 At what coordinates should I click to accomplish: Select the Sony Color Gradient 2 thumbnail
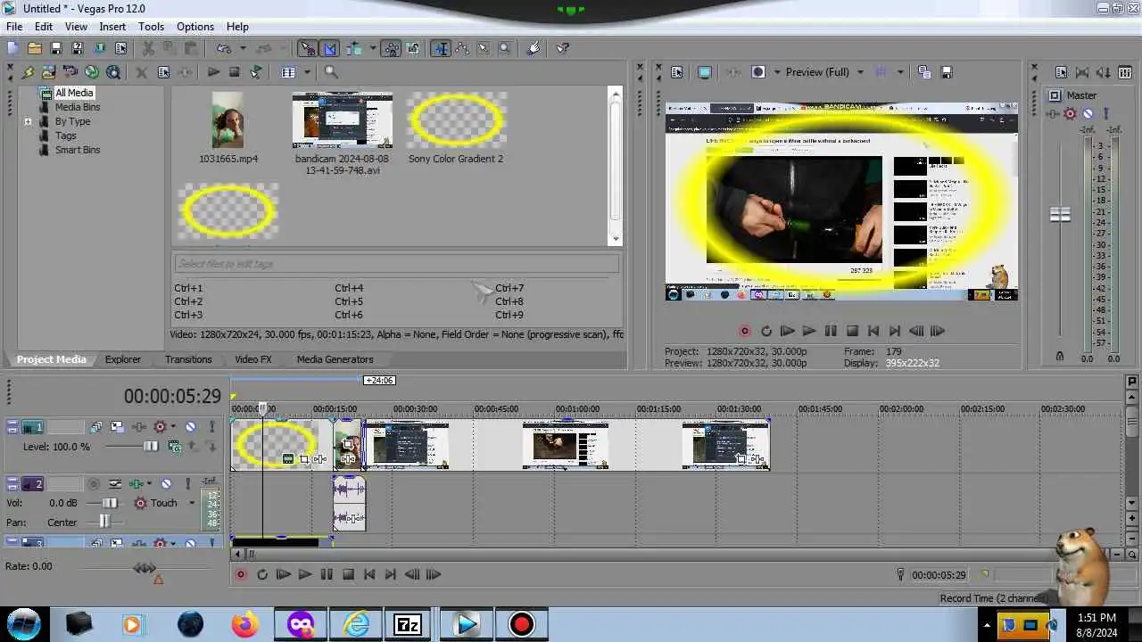point(456,120)
